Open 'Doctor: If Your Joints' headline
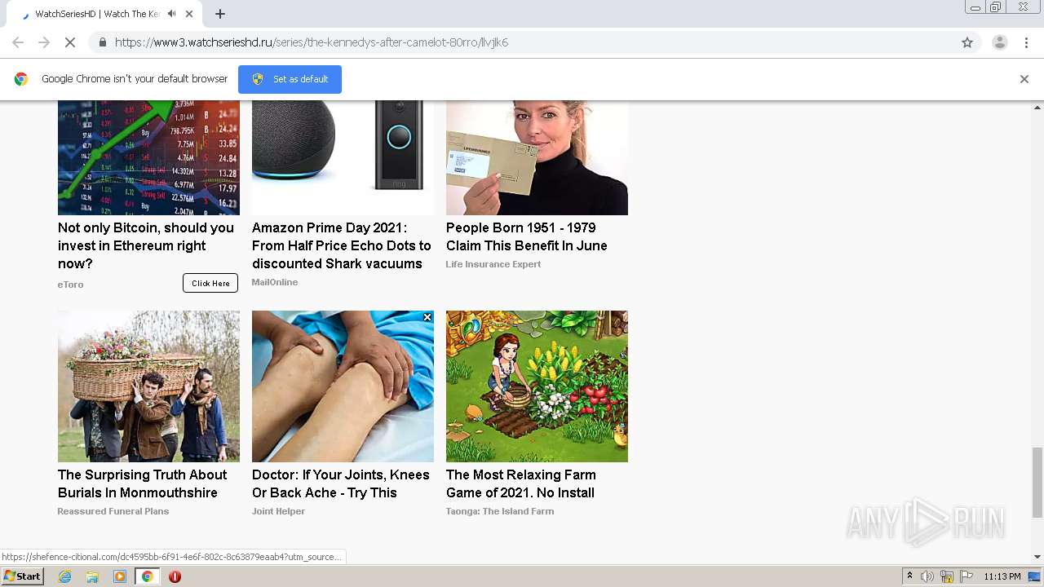Screen dimensions: 1044x587 [x=341, y=483]
